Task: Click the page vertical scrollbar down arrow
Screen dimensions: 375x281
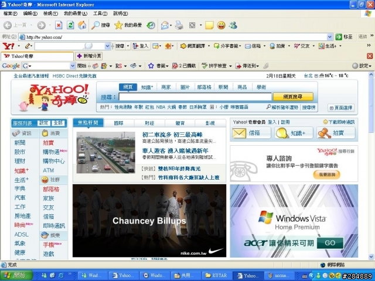Action: [x=371, y=256]
